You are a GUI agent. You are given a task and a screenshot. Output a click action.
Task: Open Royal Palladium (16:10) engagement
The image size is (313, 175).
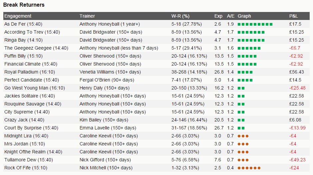coord(30,72)
